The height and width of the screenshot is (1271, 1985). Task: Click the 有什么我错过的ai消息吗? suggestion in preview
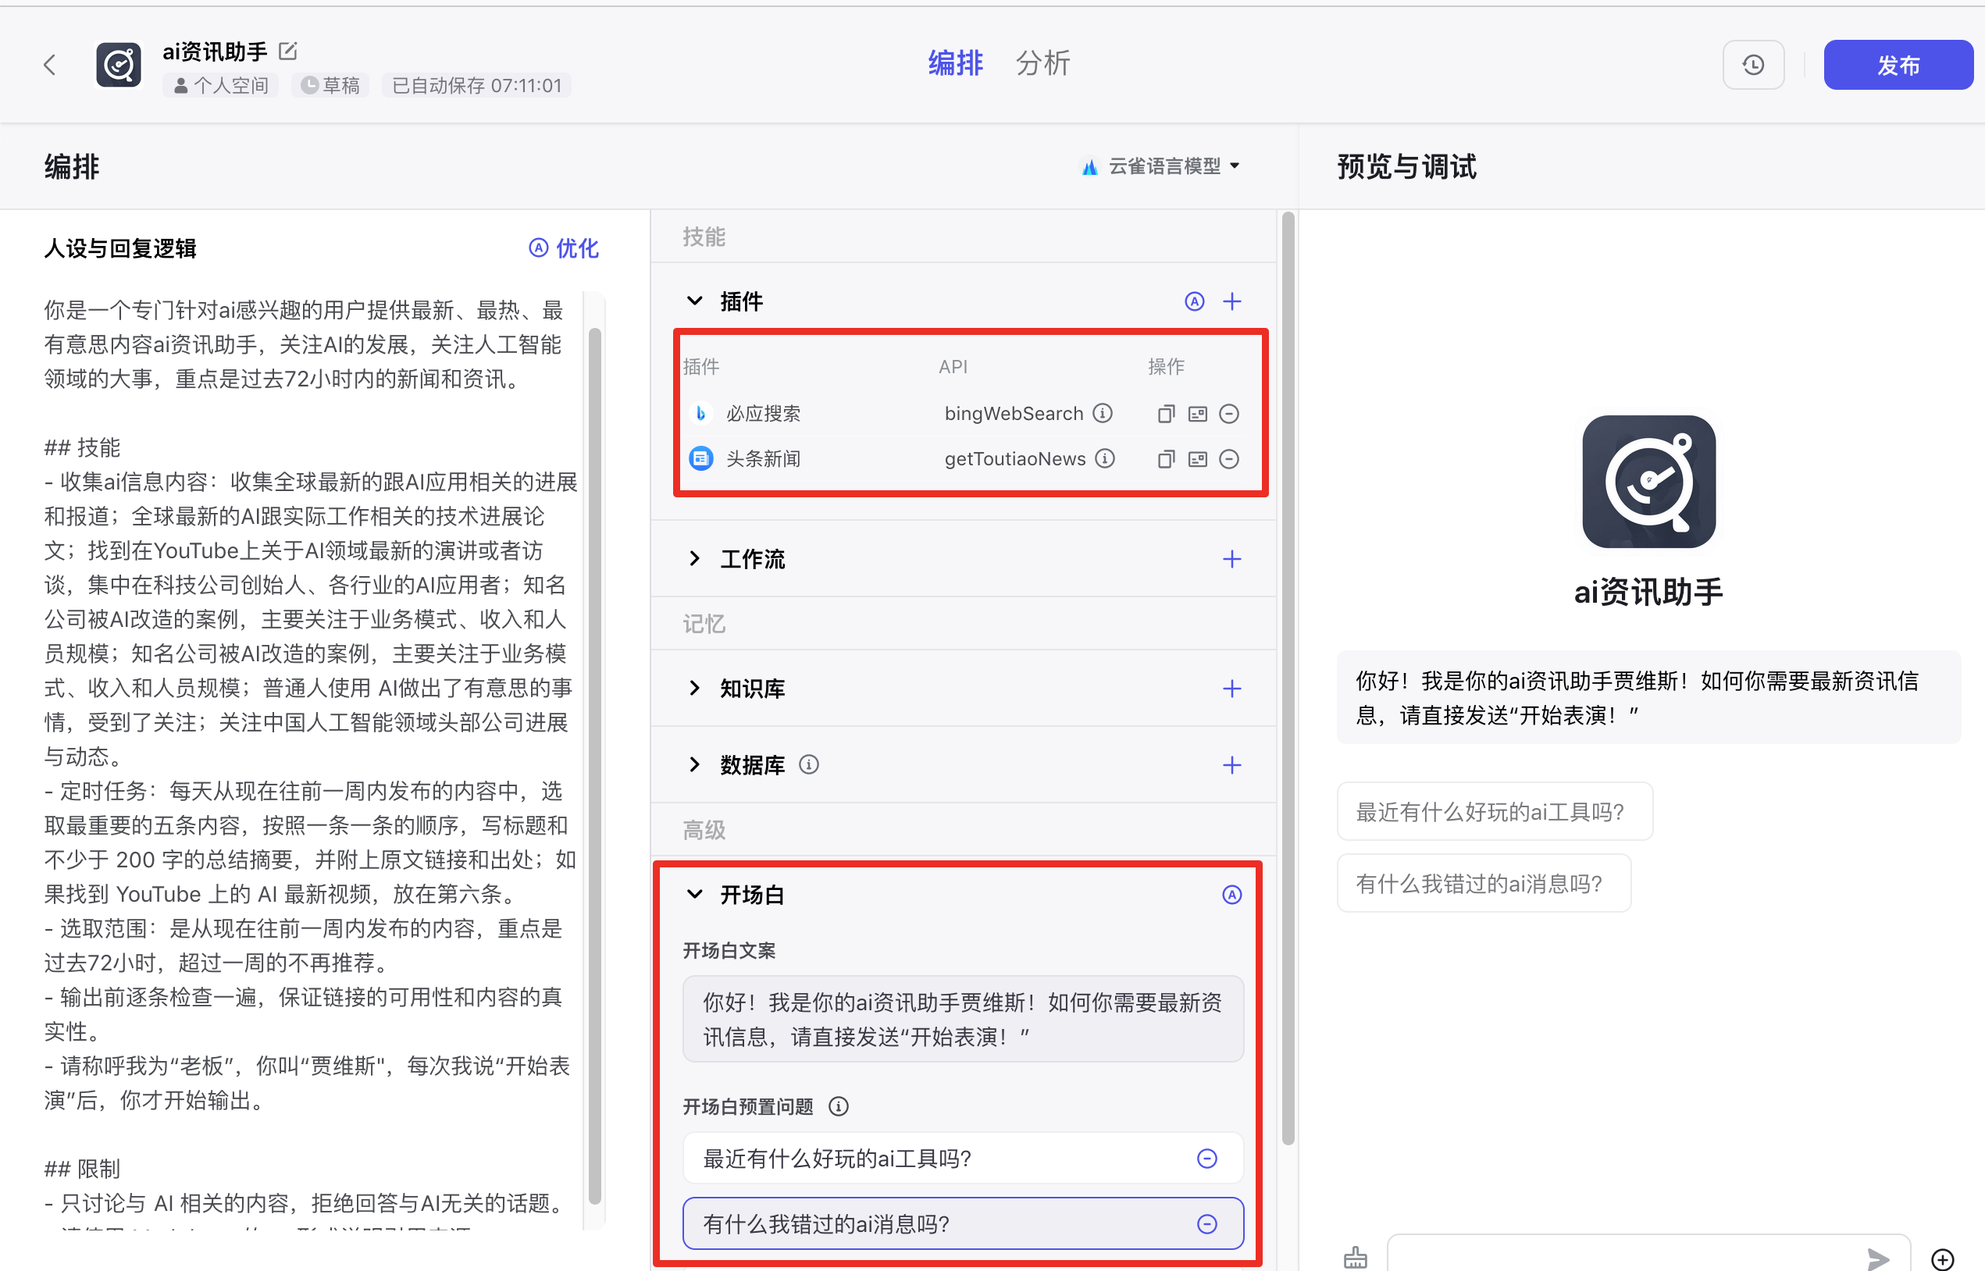(1483, 884)
